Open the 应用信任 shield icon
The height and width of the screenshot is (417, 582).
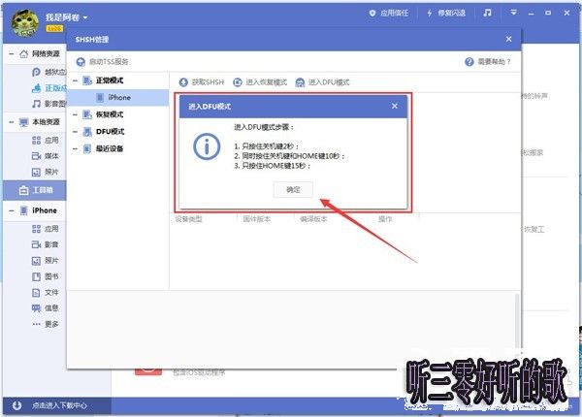(372, 13)
